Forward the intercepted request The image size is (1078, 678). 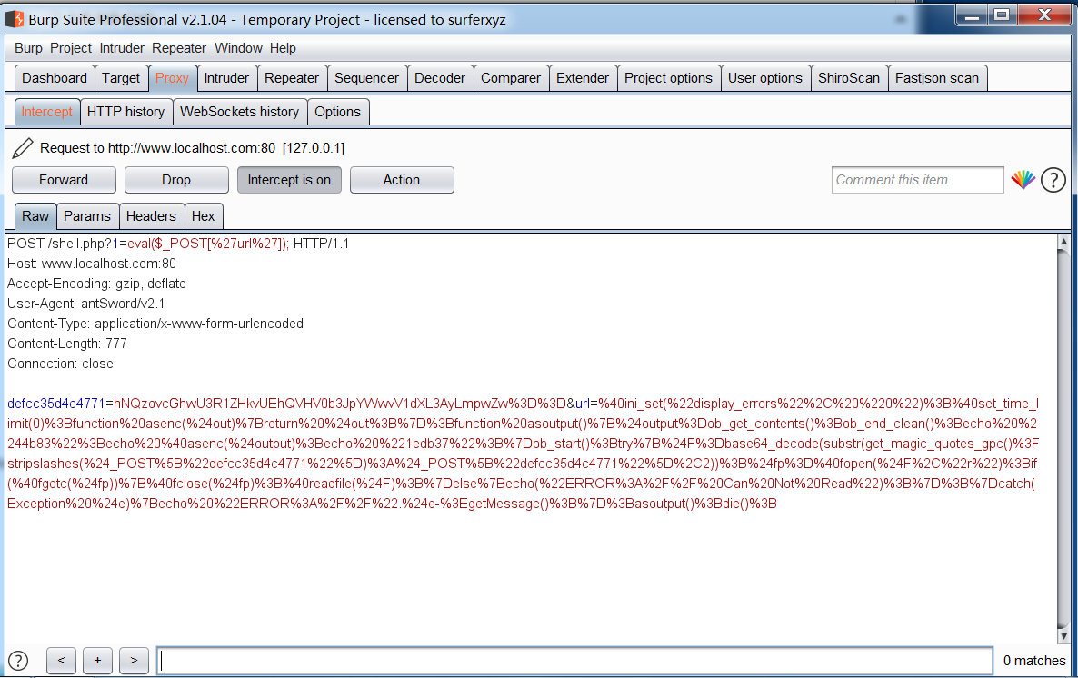click(64, 180)
